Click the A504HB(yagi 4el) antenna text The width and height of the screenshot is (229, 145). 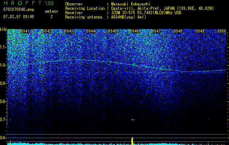(x=129, y=17)
